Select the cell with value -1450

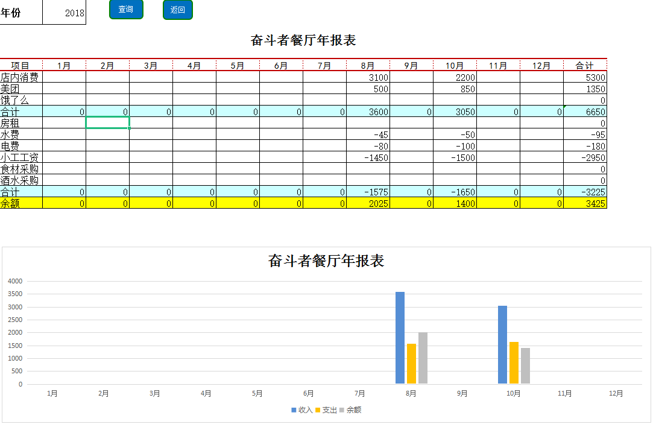click(x=368, y=157)
